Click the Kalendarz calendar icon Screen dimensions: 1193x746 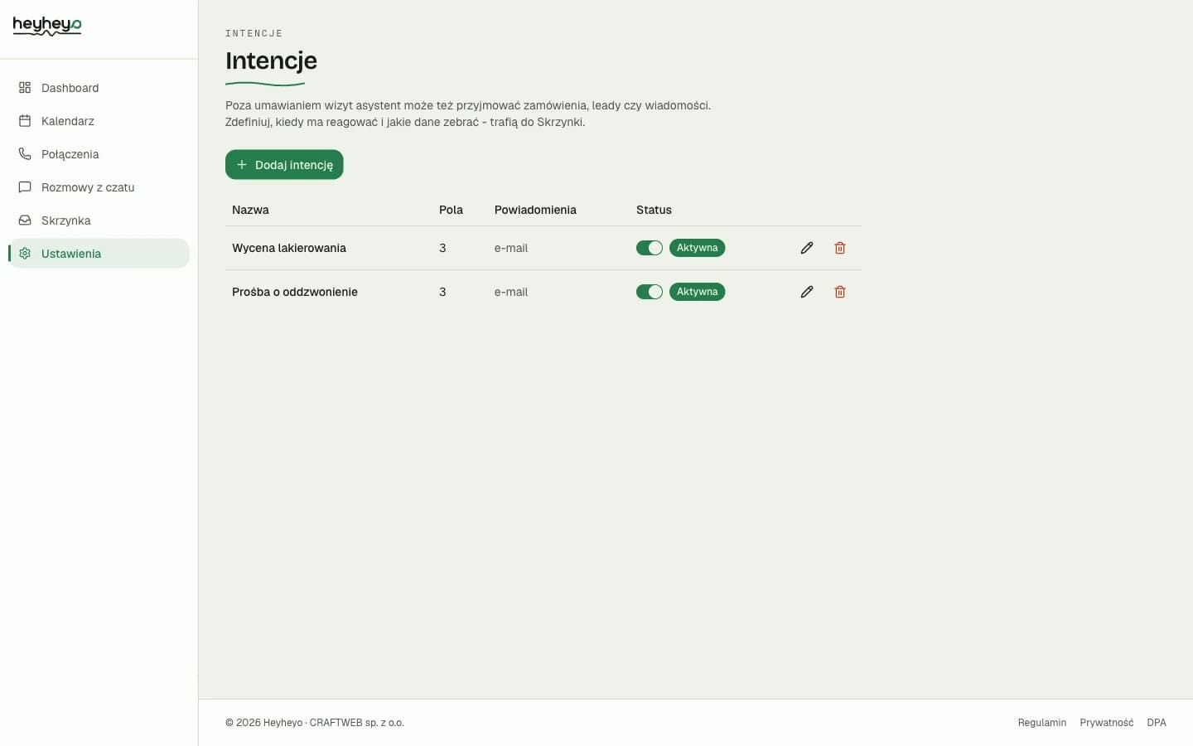coord(25,121)
